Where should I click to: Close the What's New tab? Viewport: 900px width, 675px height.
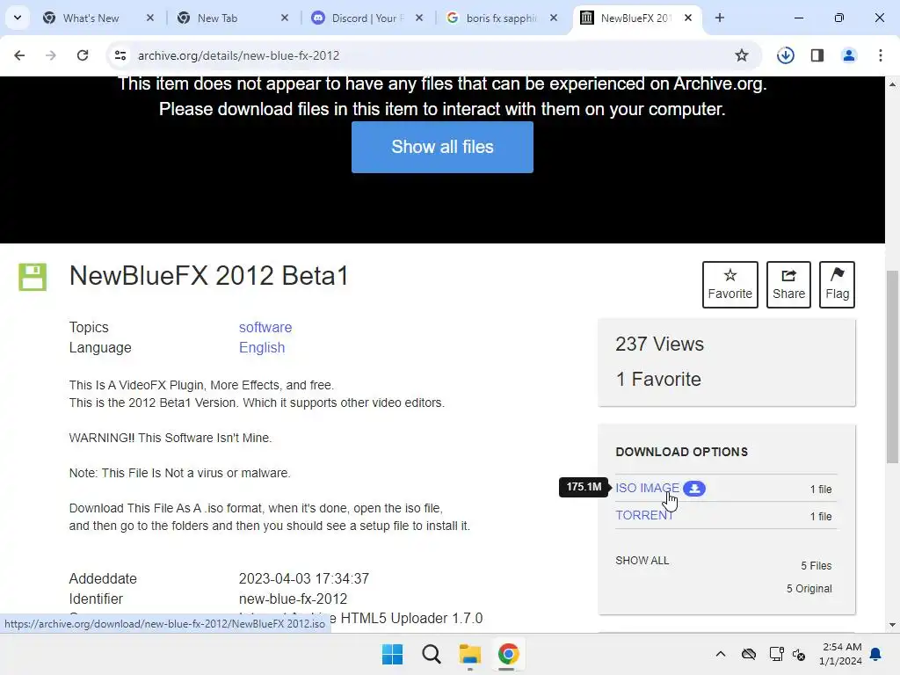tap(149, 18)
